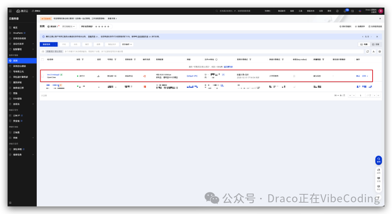Expand 高性能计算集群 in sidebar
This screenshot has height=214, width=392.
tap(33, 77)
